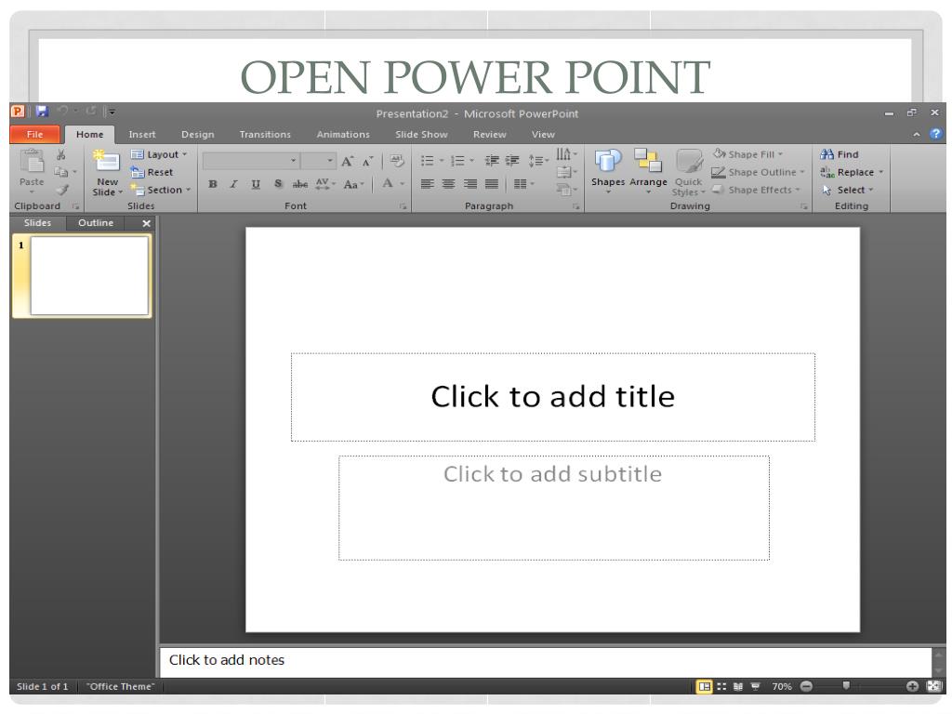Click the Find binoculars button

[x=840, y=154]
